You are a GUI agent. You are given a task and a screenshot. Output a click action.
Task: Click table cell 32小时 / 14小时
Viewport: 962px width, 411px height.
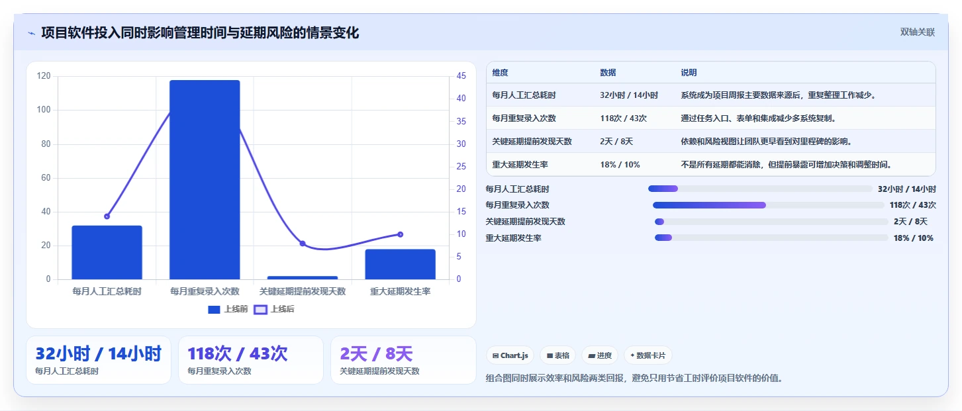coord(629,95)
